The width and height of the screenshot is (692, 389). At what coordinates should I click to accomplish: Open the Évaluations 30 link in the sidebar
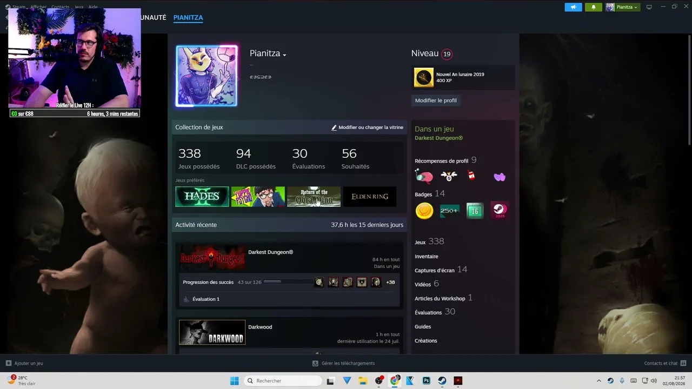(x=435, y=312)
